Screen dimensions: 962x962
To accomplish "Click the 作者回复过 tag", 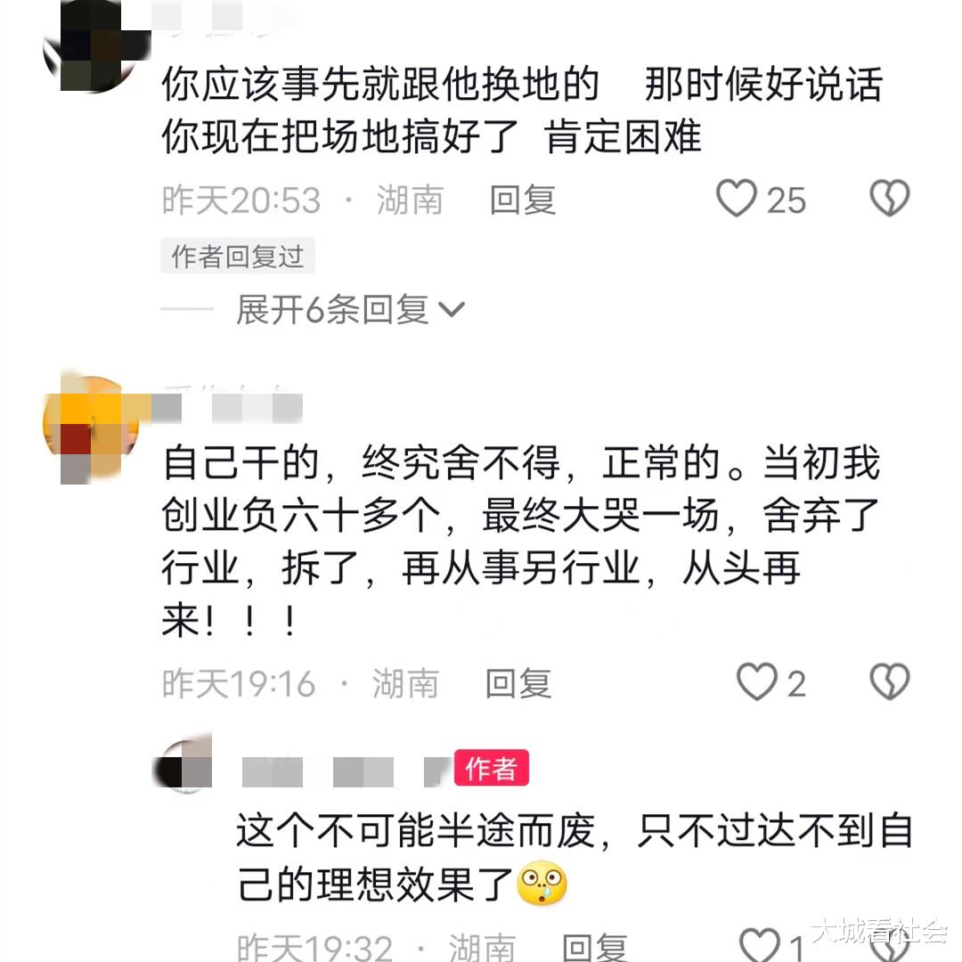I will [x=238, y=256].
